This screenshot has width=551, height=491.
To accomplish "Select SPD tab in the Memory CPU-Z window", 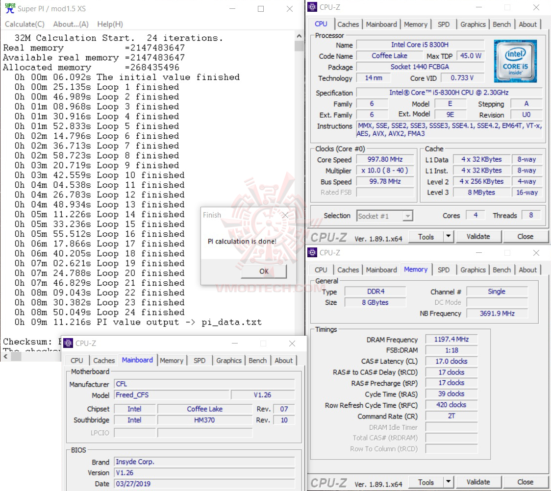I will coord(444,270).
